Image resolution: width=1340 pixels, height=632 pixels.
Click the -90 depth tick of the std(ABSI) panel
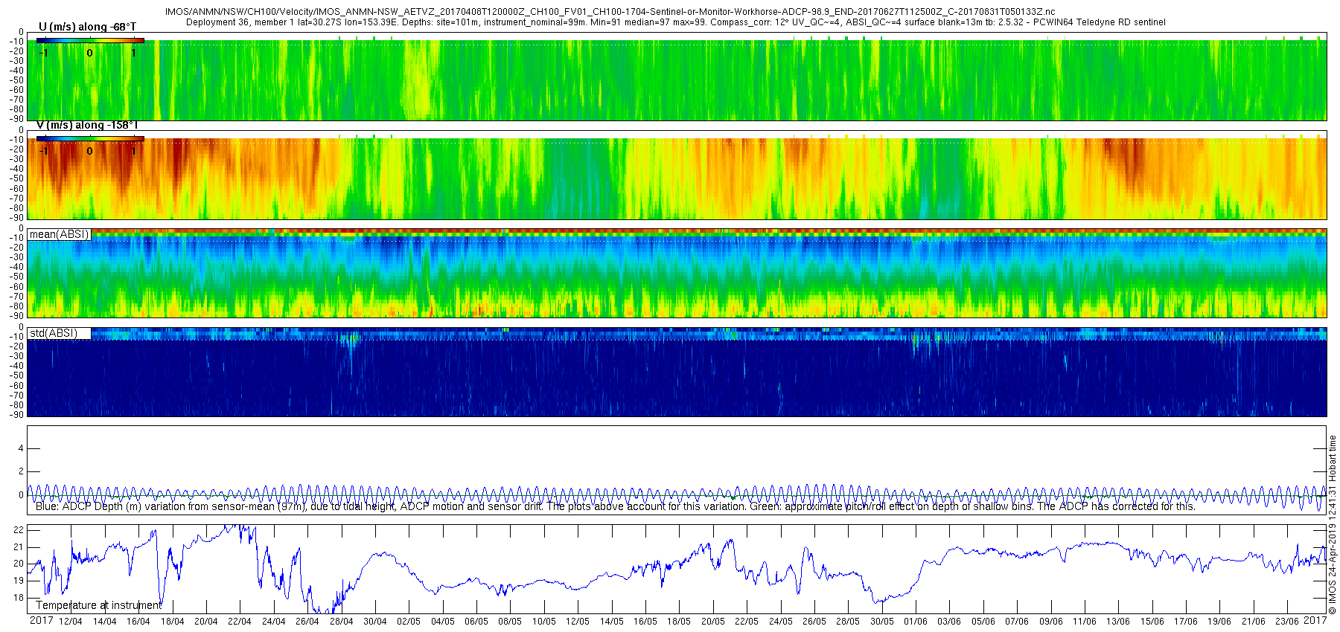tap(16, 414)
